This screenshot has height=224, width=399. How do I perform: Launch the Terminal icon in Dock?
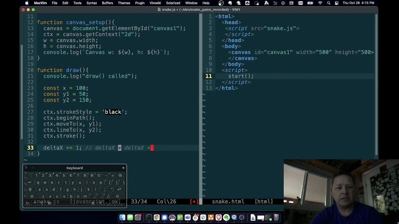click(149, 217)
